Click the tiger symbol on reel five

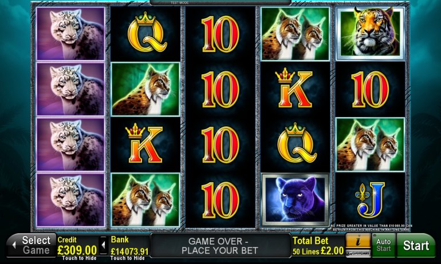370,33
